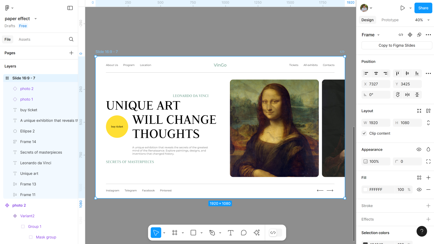Hide the FFFFFF fill with the eye icon
The height and width of the screenshot is (244, 434).
click(x=419, y=190)
